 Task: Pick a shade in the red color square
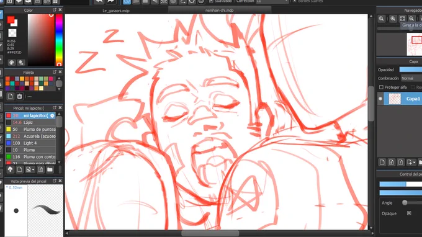41,40
